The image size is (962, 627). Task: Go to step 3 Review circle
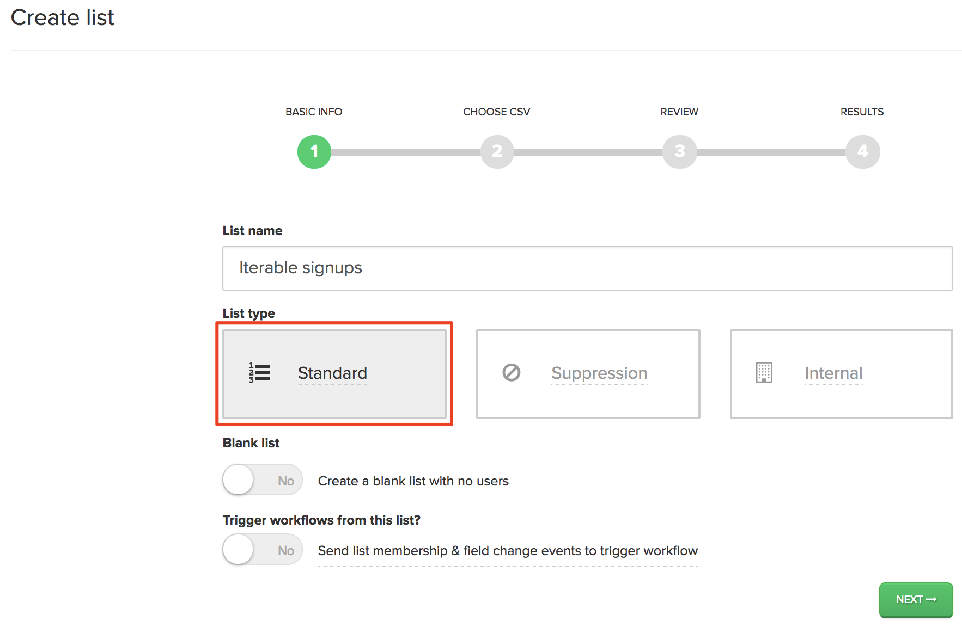click(679, 151)
